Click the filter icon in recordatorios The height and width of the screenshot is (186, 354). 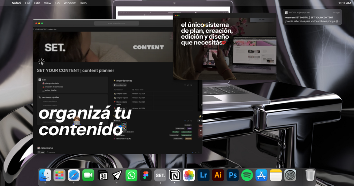(185, 85)
